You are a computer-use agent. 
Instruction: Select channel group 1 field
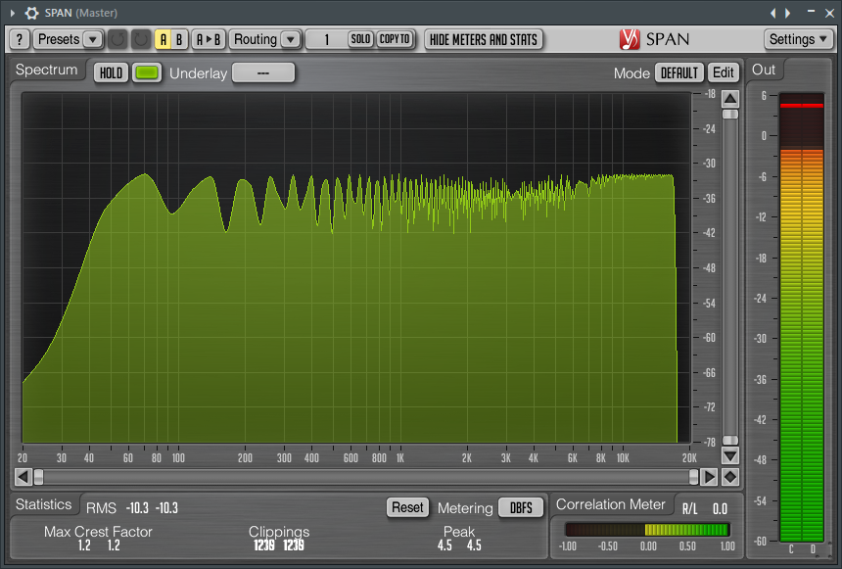pyautogui.click(x=326, y=39)
